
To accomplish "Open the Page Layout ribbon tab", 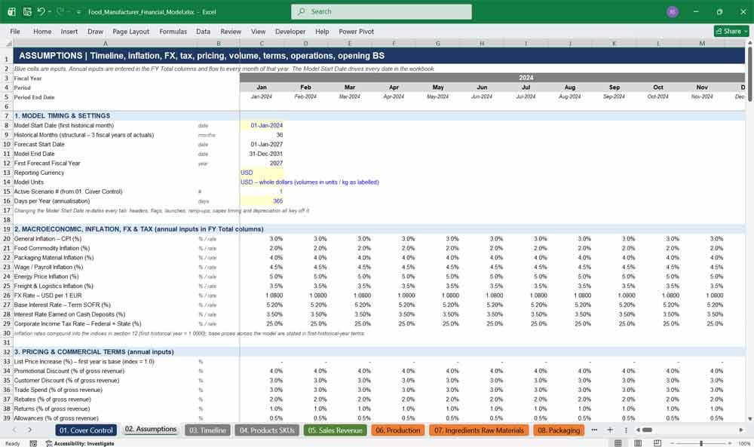I will point(130,31).
